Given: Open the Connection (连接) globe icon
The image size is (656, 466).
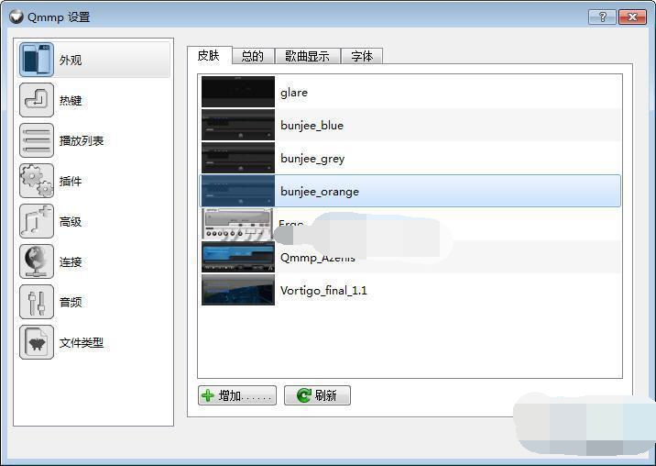Looking at the screenshot, I should [37, 261].
